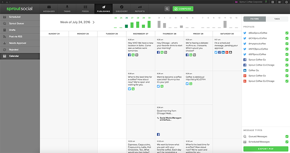Viewport: 290px width, 153px height.
Task: Open the search magnifier button
Action: [167, 9]
